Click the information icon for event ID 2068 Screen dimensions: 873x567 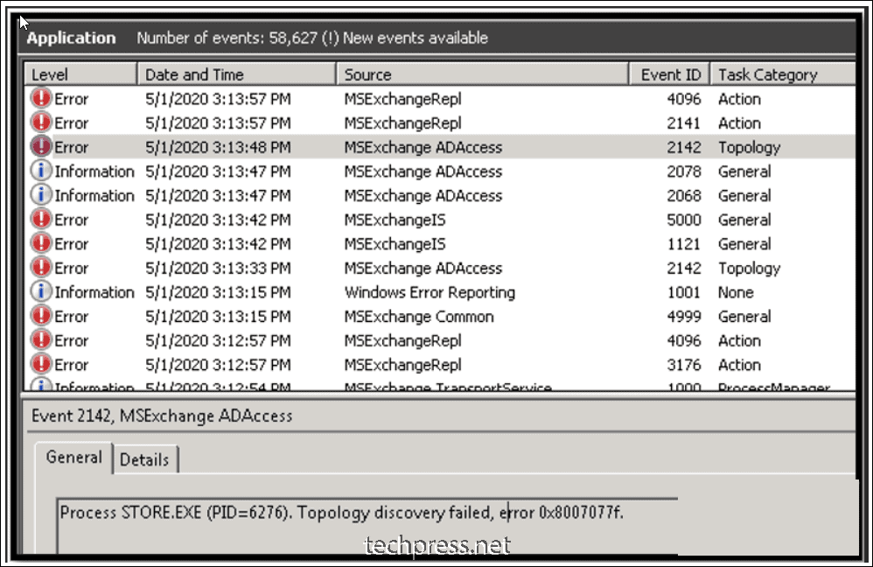41,195
